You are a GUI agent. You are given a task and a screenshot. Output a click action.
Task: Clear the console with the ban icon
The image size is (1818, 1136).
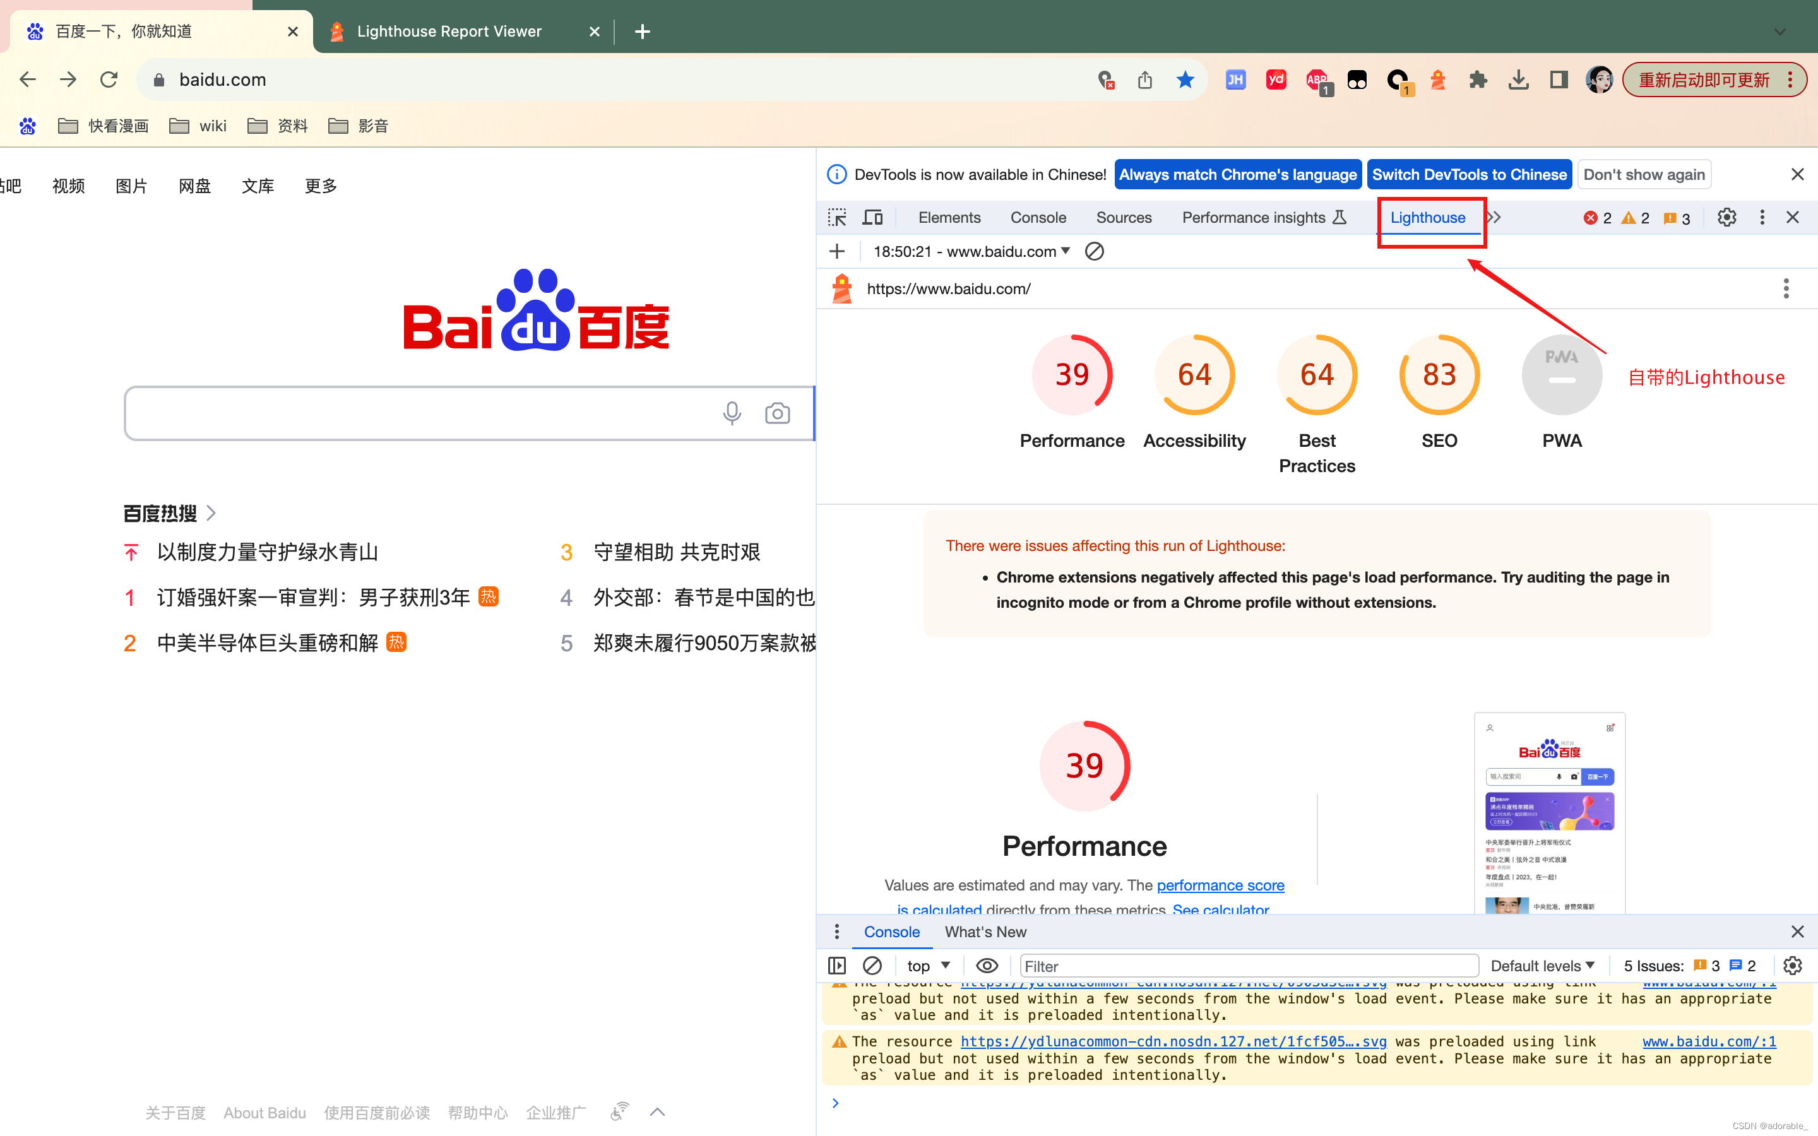tap(872, 966)
